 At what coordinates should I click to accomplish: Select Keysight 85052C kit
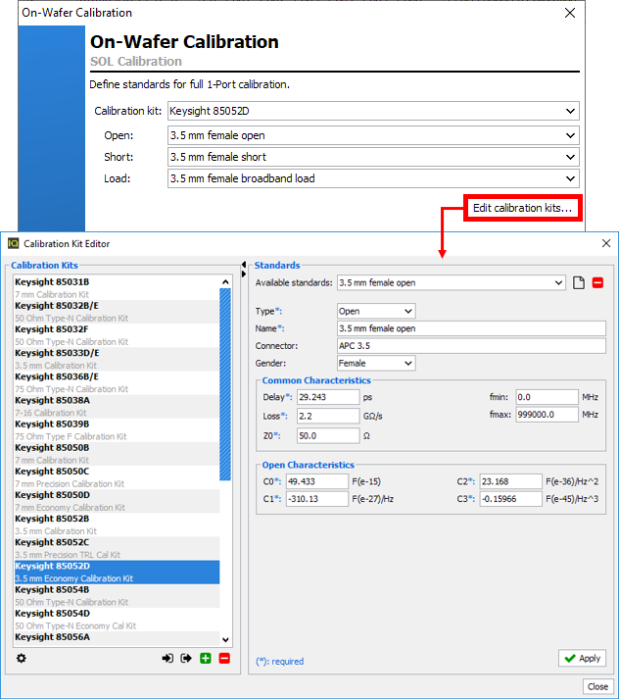[117, 548]
